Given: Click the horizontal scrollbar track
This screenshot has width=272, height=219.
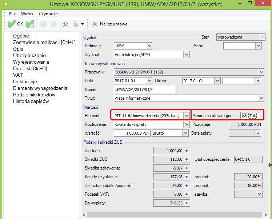Looking at the screenshot, I should (174, 215).
